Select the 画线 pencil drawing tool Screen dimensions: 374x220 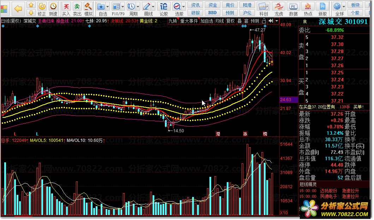pos(147,7)
